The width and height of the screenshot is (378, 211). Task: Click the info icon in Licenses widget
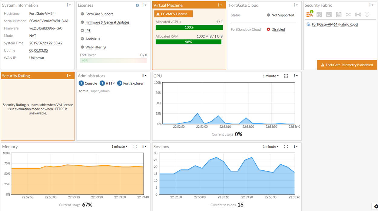[x=137, y=5]
